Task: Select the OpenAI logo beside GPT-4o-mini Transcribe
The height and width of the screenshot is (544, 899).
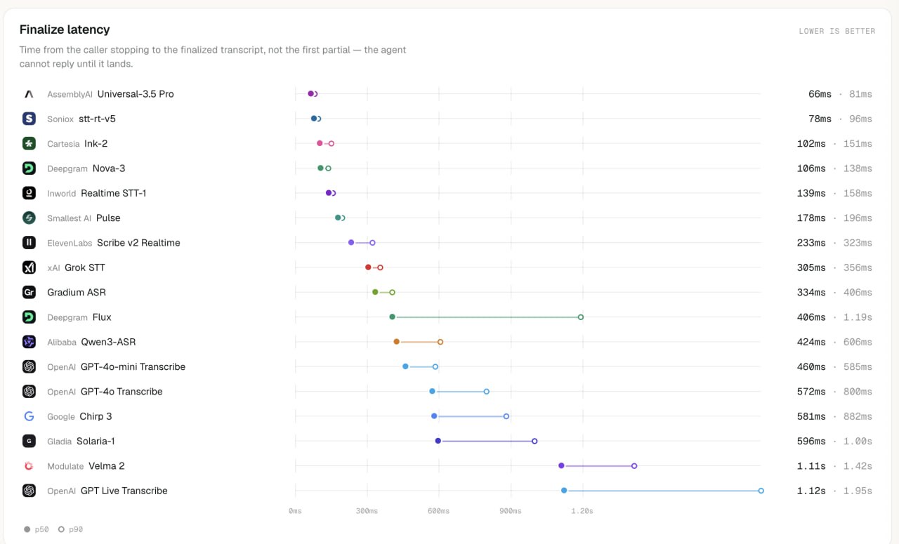Action: click(x=29, y=366)
